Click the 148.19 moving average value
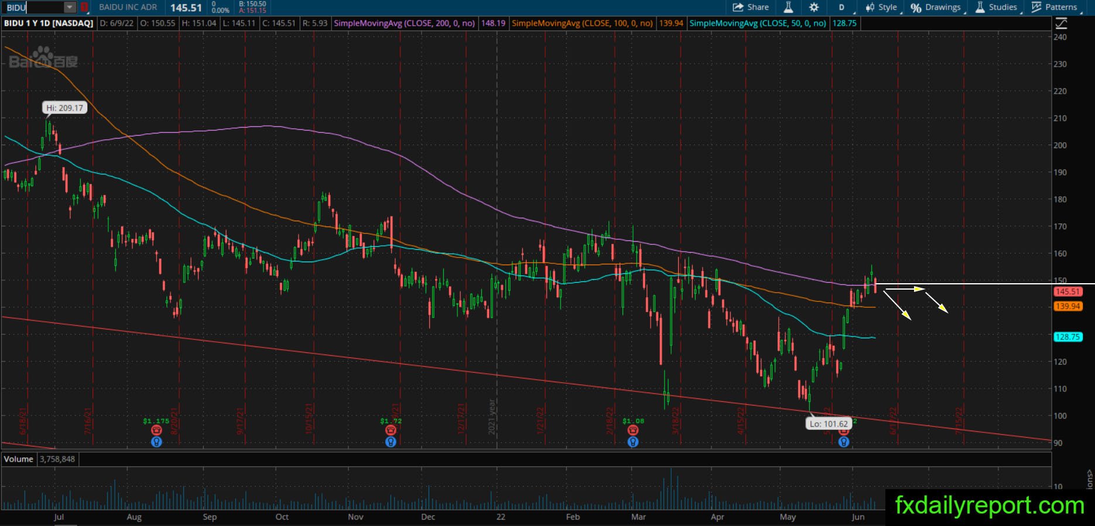Image resolution: width=1095 pixels, height=526 pixels. pyautogui.click(x=493, y=23)
